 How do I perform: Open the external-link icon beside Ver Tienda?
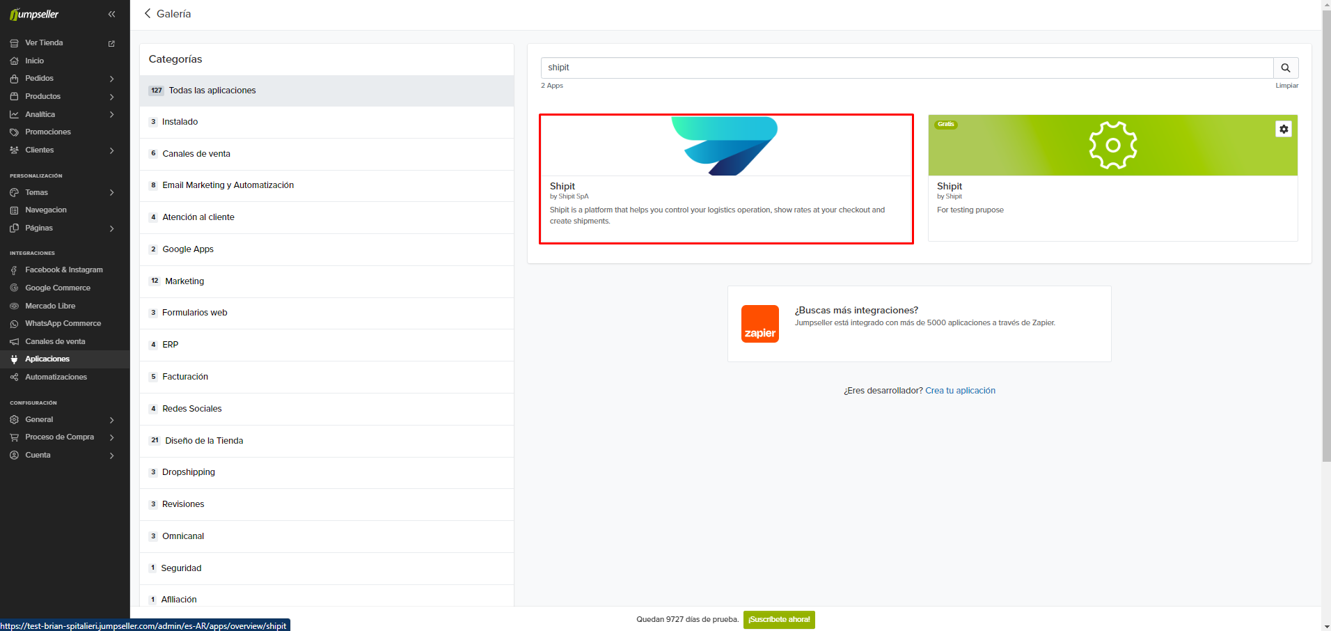click(111, 43)
